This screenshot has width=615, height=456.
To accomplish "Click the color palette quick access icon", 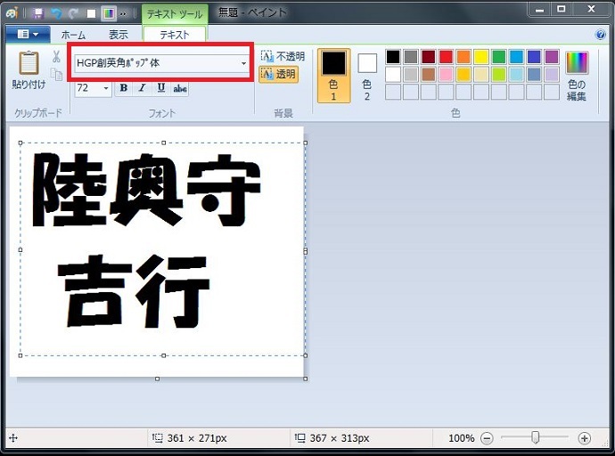I will (x=108, y=13).
